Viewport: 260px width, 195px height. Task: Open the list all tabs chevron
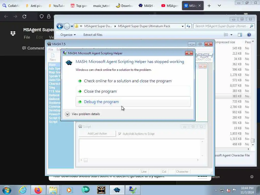(x=219, y=6)
